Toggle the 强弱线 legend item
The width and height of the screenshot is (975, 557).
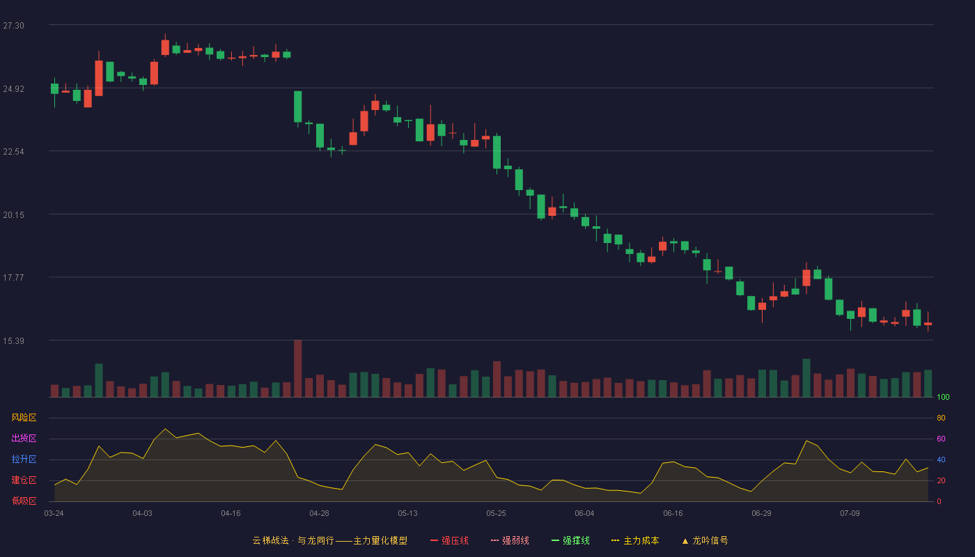[x=510, y=540]
